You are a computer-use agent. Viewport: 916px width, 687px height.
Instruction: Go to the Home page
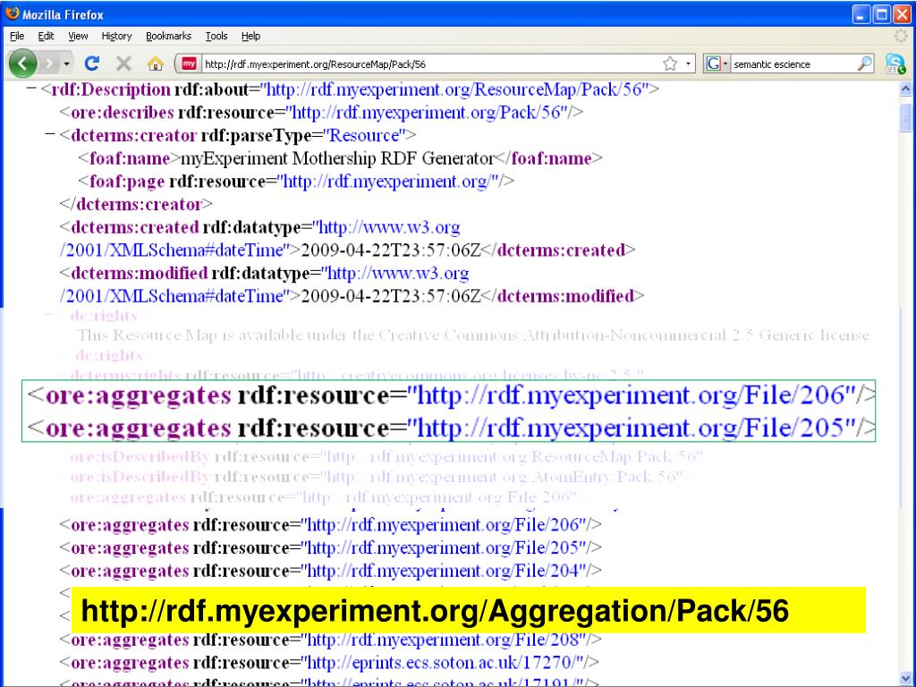tap(155, 64)
